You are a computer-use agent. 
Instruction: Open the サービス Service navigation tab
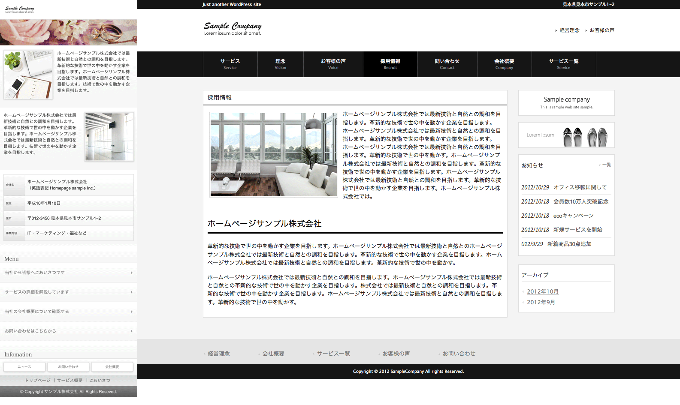pos(230,64)
